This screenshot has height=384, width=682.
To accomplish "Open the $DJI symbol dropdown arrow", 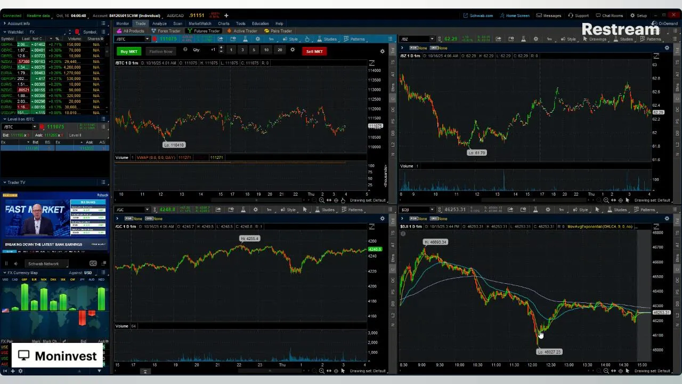I will [x=432, y=210].
